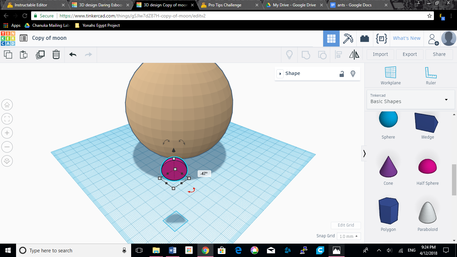Open Chanuka Mailing Lab bookmark
Screen dimensions: 457x257
(47, 25)
